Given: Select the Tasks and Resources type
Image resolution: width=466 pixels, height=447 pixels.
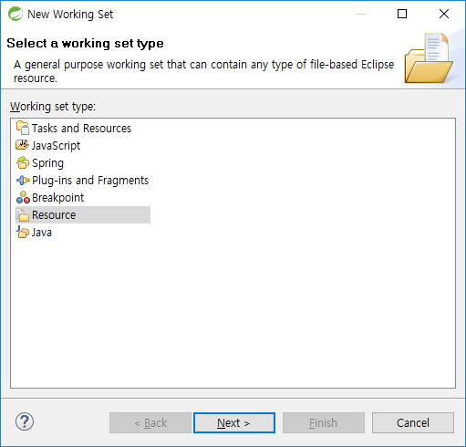Looking at the screenshot, I should point(81,129).
